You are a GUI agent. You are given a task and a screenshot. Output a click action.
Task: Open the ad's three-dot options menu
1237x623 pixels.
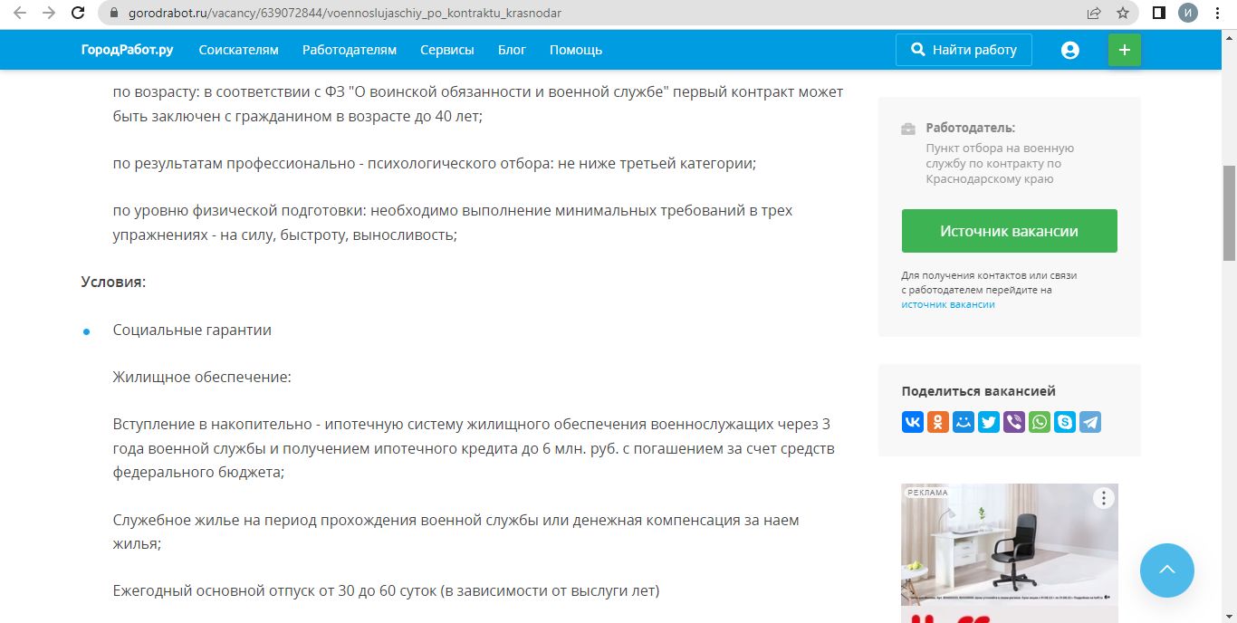pos(1103,497)
